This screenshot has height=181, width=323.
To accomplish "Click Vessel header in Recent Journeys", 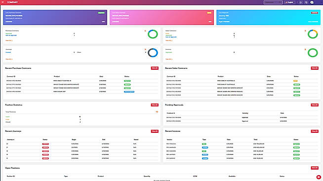I will pos(136,140).
